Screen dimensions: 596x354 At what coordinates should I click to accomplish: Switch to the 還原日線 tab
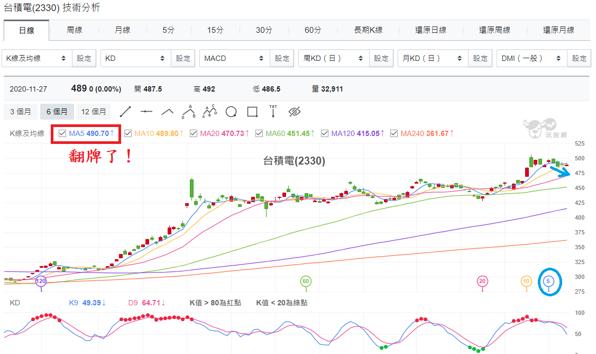[x=430, y=30]
